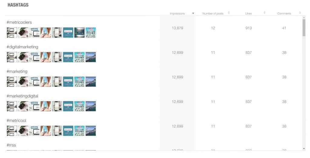Viewport: 310px width, 158px height.
Task: Open bridge thumbnail in #digitalmarketing row
Action: [x=91, y=57]
